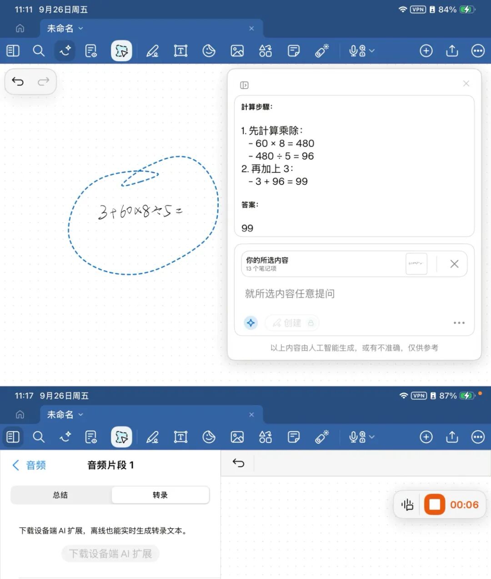The width and height of the screenshot is (491, 579).
Task: Redo the action on the 11:11 canvas
Action: point(44,81)
